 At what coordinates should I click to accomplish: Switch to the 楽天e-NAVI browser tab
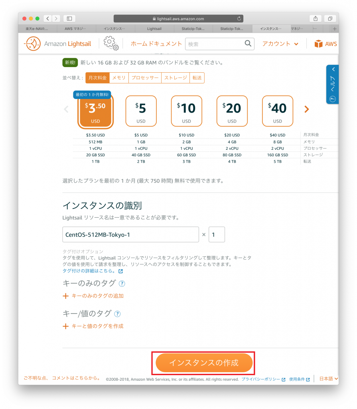click(x=37, y=29)
